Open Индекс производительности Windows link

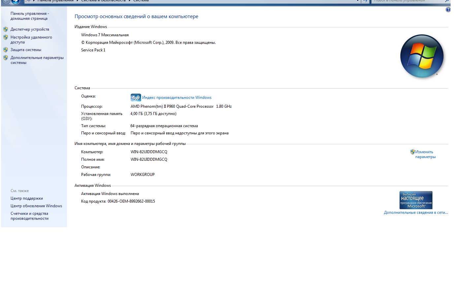[x=177, y=98]
